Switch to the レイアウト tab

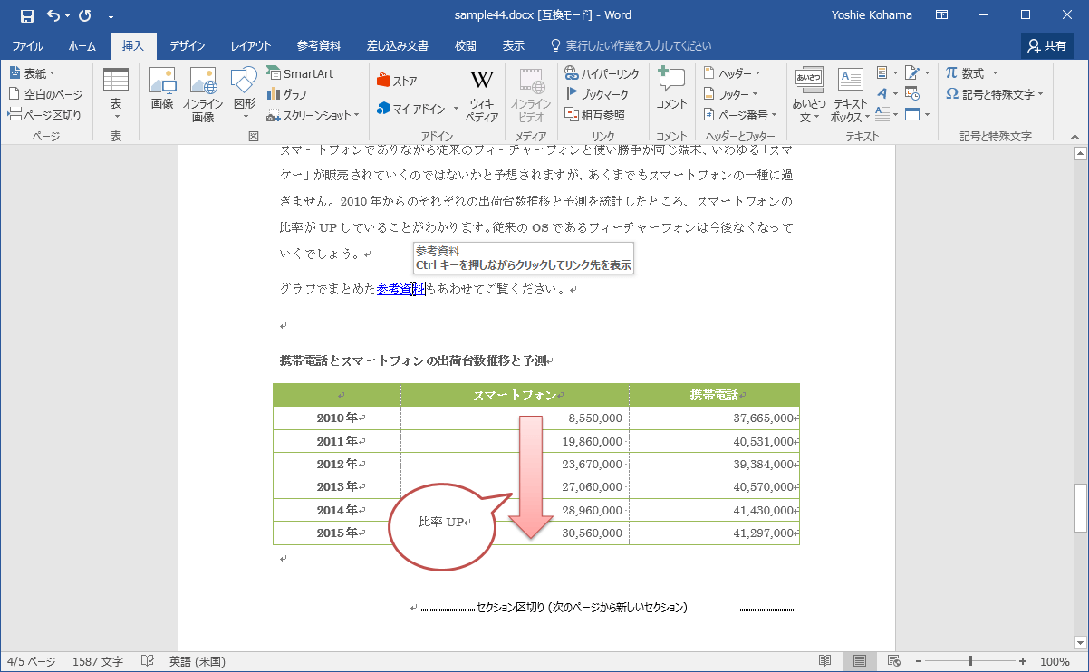click(x=251, y=46)
